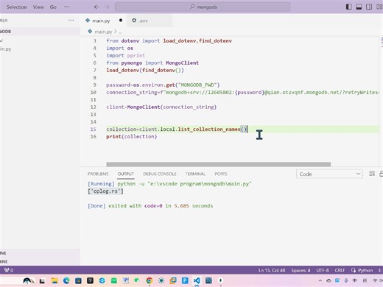Open the Internet Explorer style taskbar icon

tap(102, 280)
